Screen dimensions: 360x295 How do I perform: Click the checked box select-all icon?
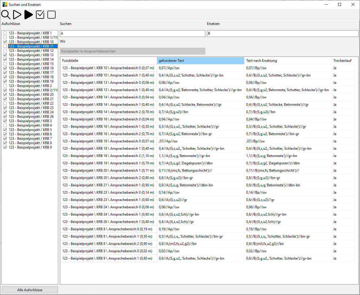(x=40, y=15)
